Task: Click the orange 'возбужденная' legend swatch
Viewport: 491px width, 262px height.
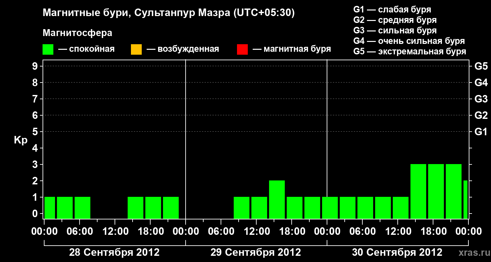Action: coord(136,49)
